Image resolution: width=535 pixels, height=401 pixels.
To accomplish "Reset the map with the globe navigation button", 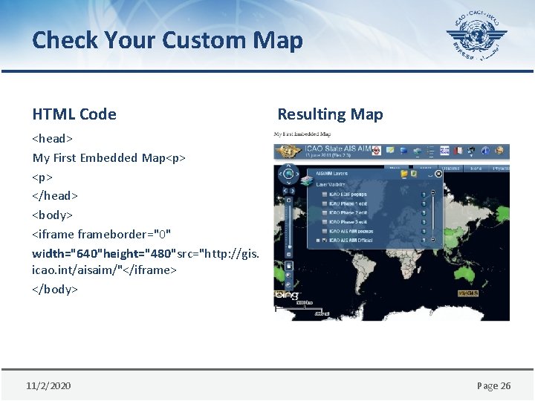I will click(288, 174).
